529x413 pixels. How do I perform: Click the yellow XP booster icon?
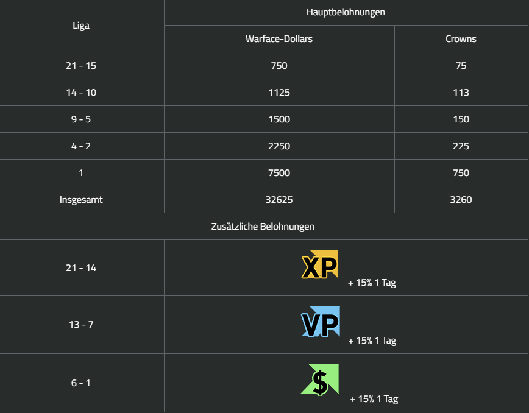(x=319, y=264)
